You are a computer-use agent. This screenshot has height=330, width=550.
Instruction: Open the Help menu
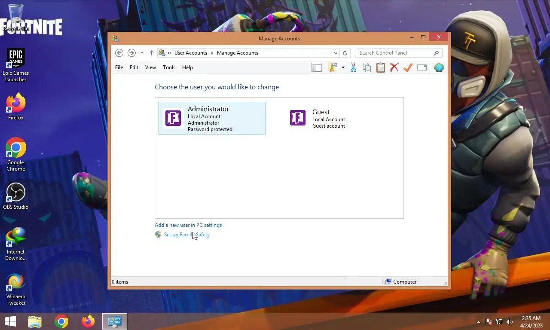(187, 67)
